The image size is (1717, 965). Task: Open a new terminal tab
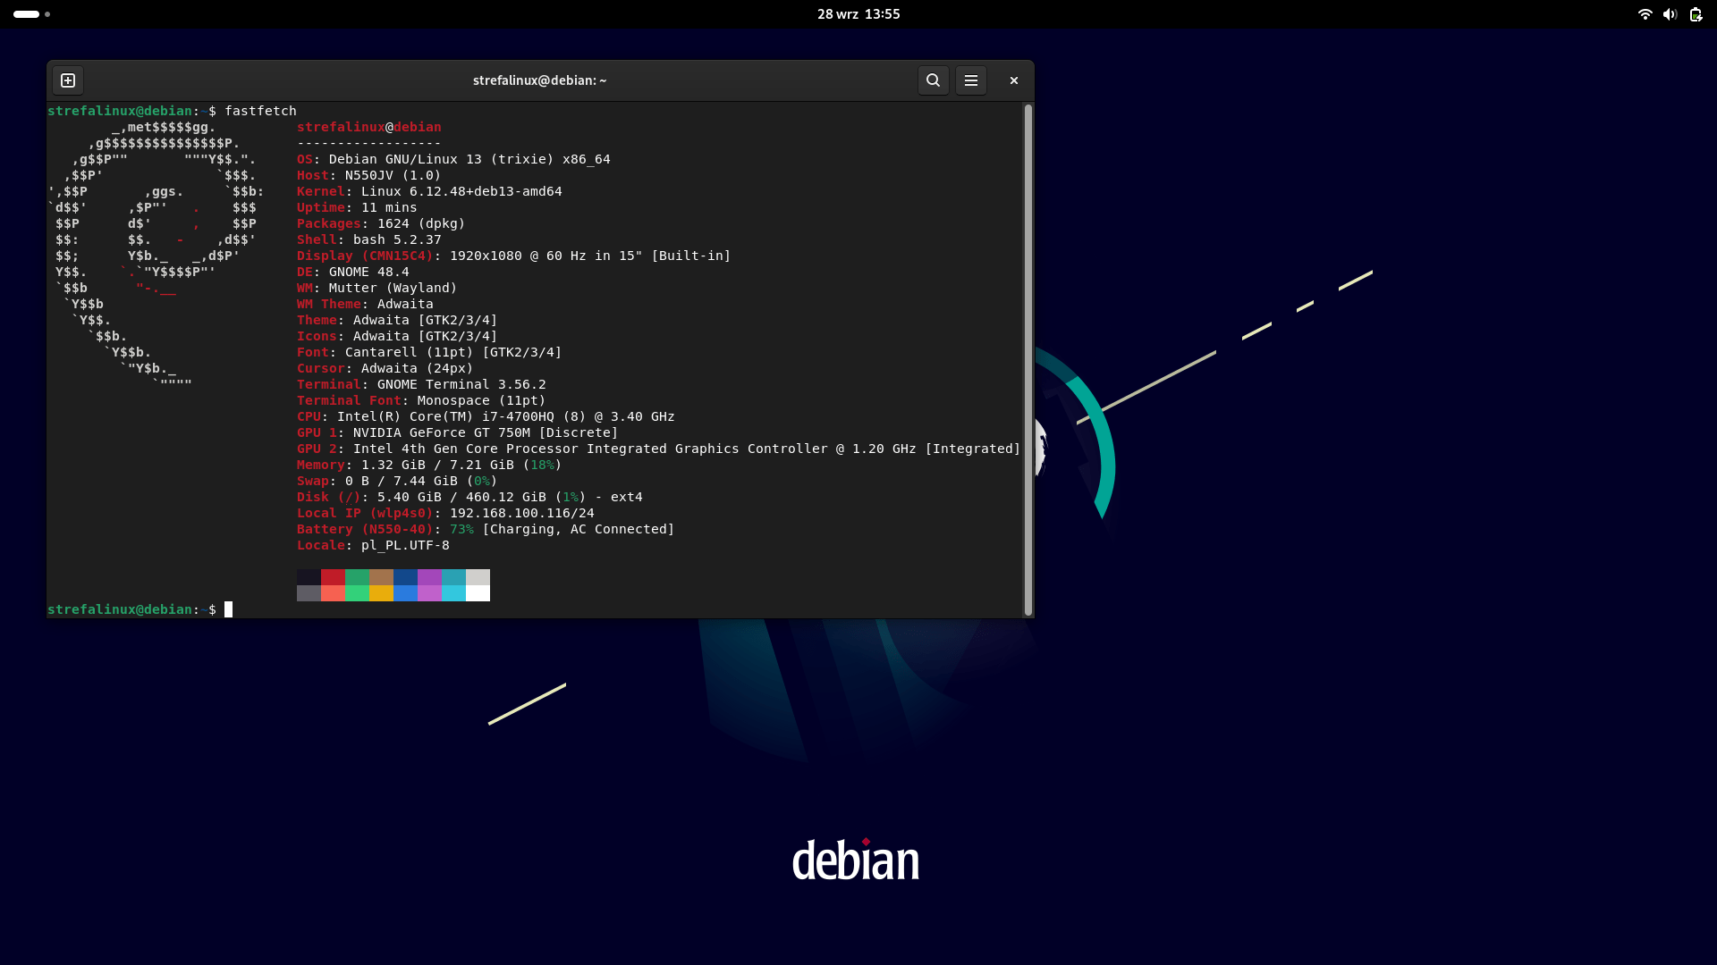point(68,80)
